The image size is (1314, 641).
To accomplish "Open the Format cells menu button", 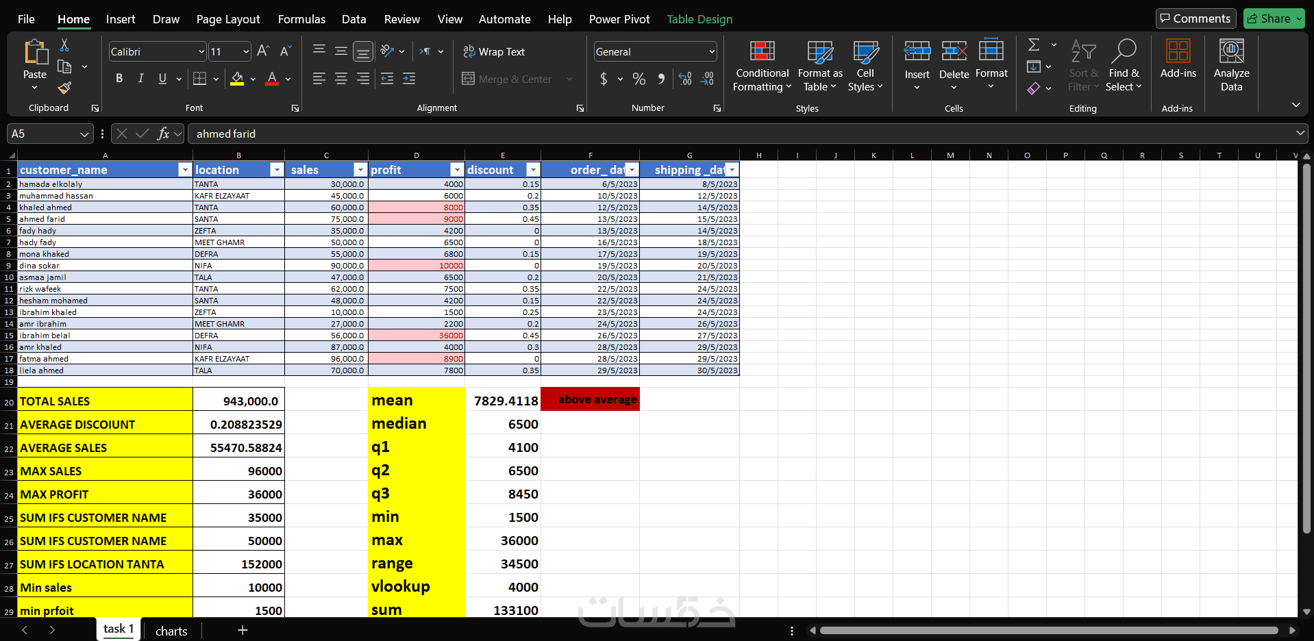I will [x=991, y=66].
